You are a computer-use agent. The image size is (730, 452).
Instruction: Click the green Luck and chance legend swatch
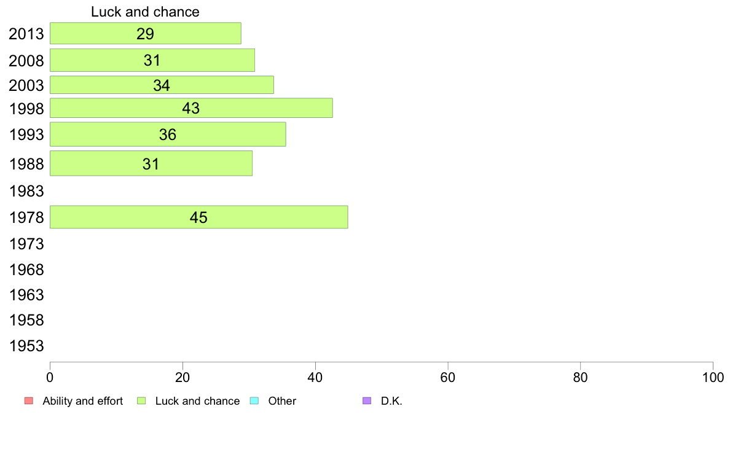point(141,401)
